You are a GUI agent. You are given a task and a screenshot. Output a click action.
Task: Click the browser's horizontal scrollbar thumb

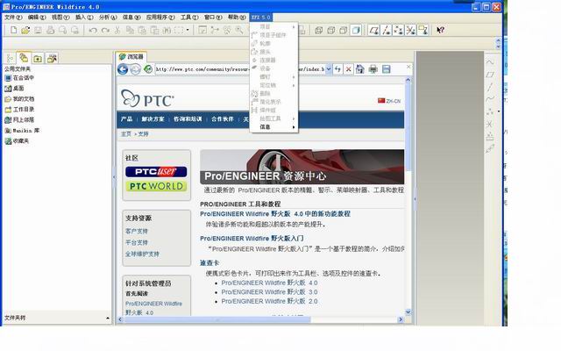(x=217, y=319)
